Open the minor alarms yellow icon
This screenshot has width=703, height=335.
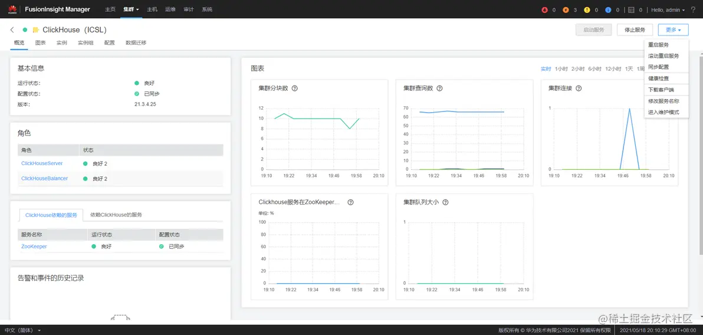coord(587,9)
